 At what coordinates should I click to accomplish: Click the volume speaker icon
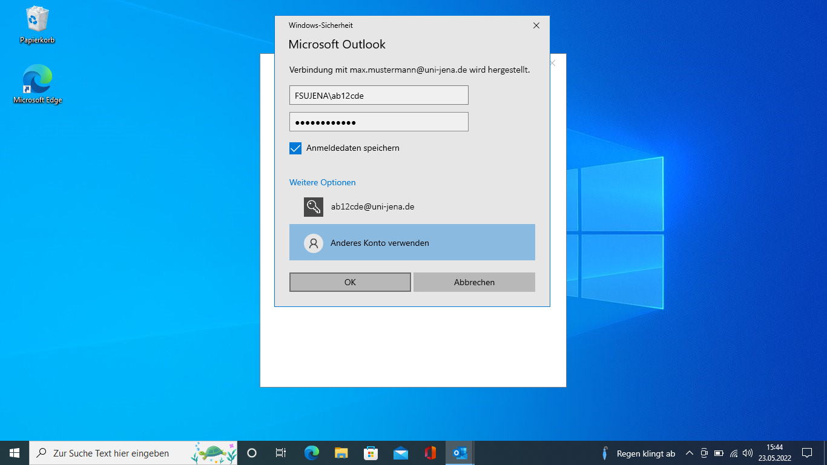coord(748,453)
